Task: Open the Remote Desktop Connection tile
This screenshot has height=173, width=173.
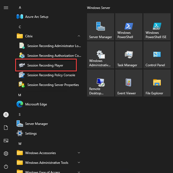Action: click(101, 83)
